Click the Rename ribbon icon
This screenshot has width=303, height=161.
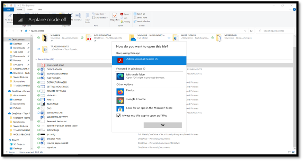coord(78,15)
